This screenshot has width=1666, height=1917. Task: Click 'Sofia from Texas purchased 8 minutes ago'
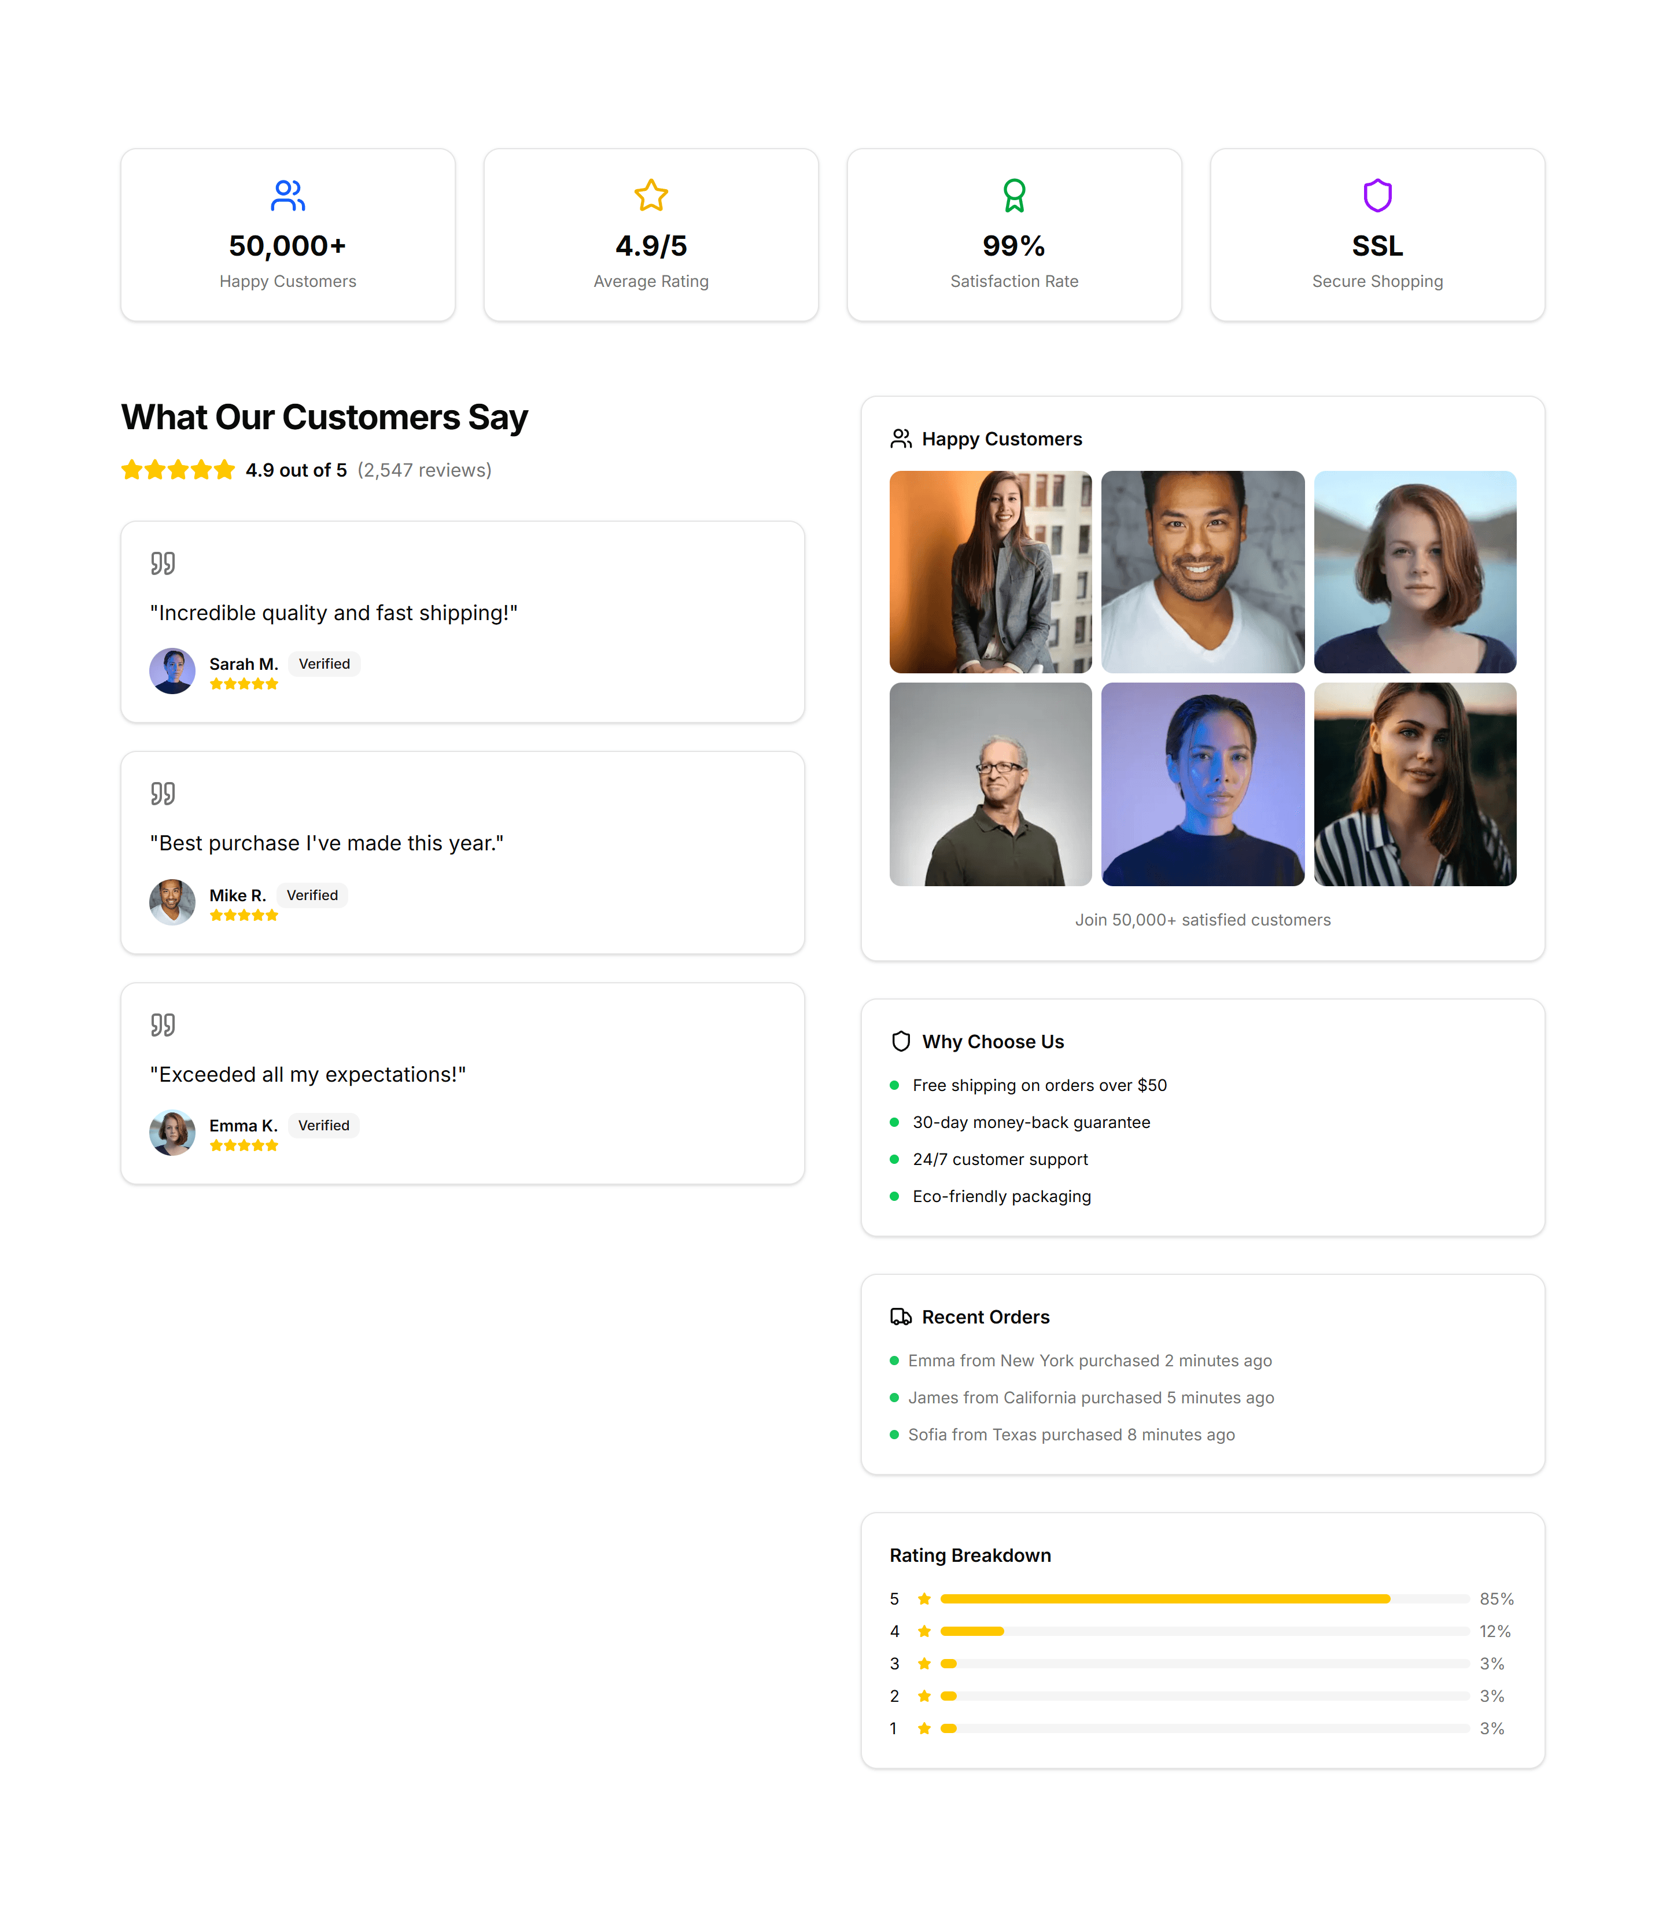(x=1071, y=1435)
